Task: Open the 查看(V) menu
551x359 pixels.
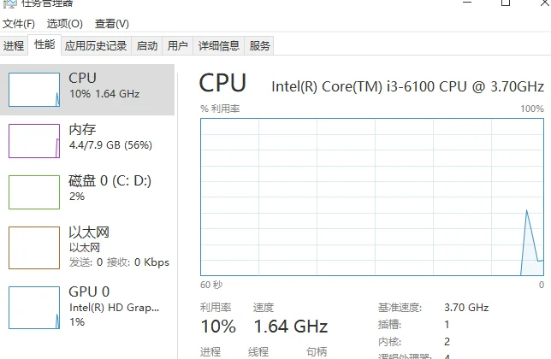Action: pos(112,24)
